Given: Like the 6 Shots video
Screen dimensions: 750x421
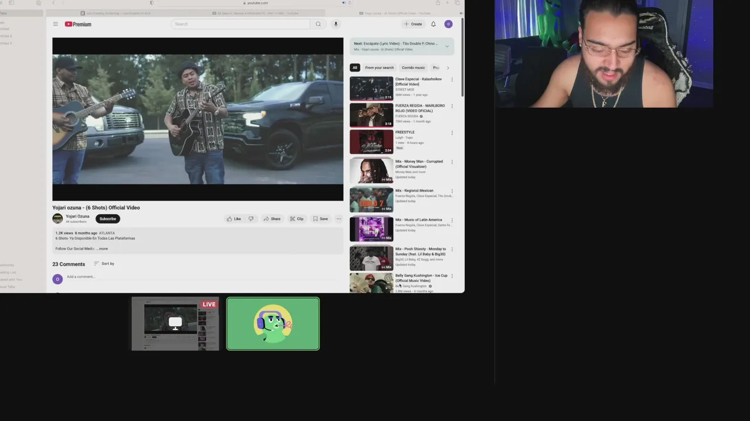Looking at the screenshot, I should [x=234, y=219].
